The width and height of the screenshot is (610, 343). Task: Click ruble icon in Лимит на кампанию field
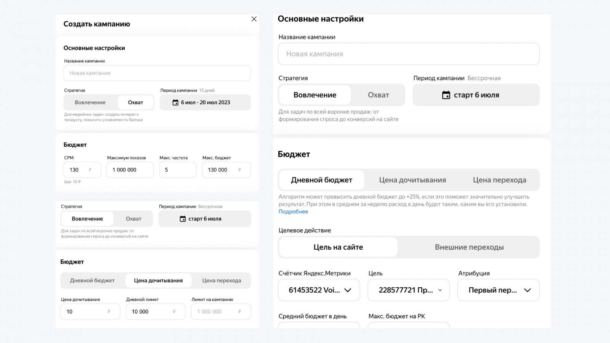[239, 312]
